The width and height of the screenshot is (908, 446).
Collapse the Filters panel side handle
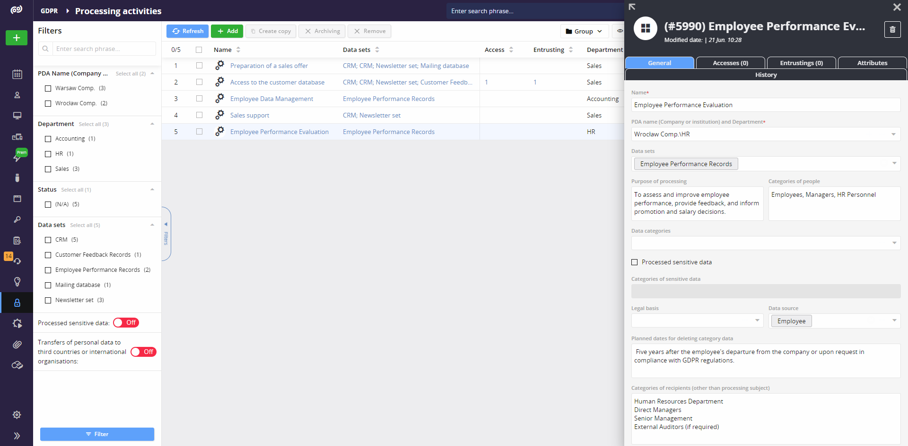pyautogui.click(x=166, y=234)
